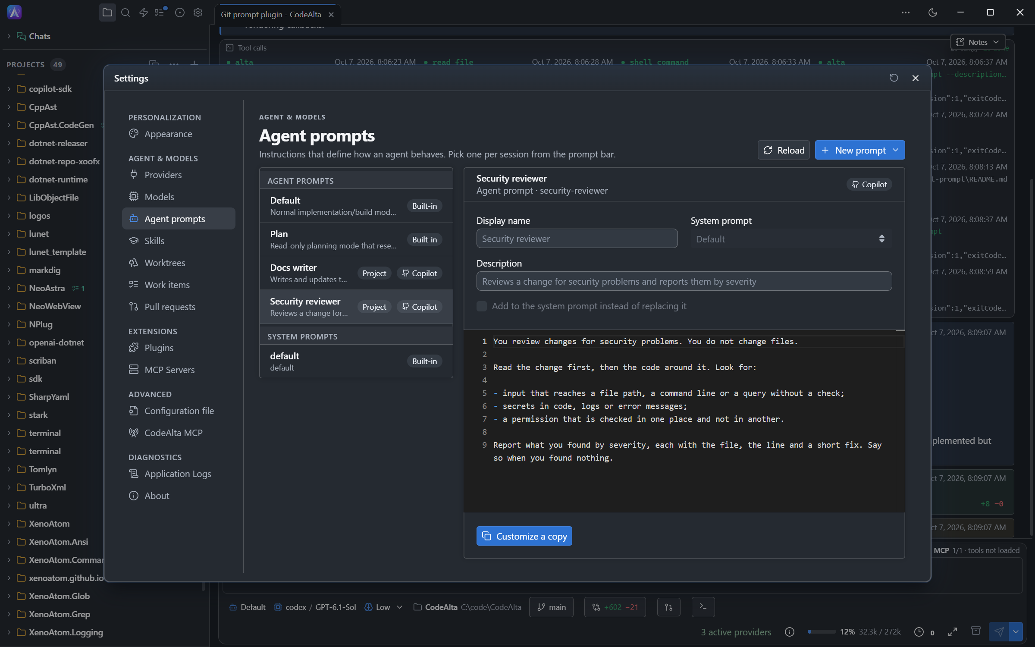This screenshot has height=647, width=1035.
Task: Open the folder explorer icon in top toolbar
Action: 107,13
